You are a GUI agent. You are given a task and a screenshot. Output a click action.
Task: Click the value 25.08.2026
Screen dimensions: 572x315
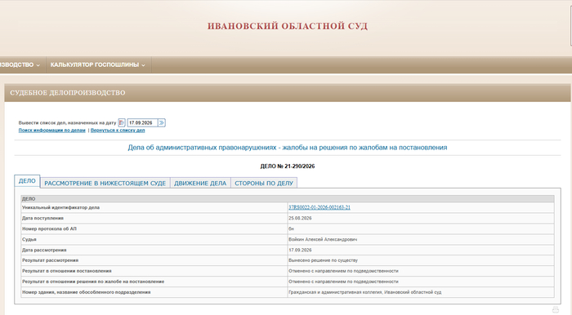(x=300, y=218)
